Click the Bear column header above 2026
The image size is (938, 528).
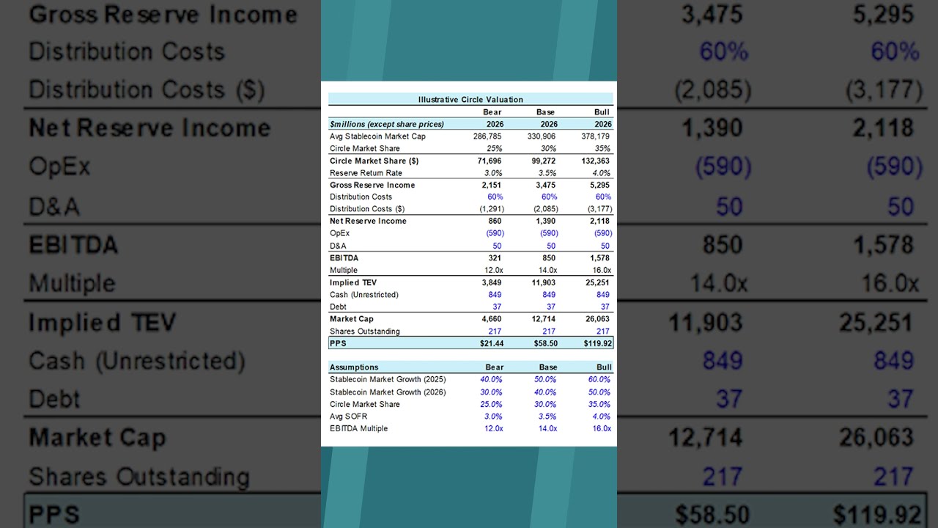(493, 112)
